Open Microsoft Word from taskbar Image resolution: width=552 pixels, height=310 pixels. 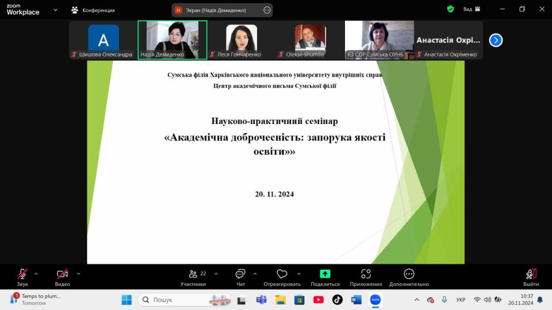coord(356,300)
